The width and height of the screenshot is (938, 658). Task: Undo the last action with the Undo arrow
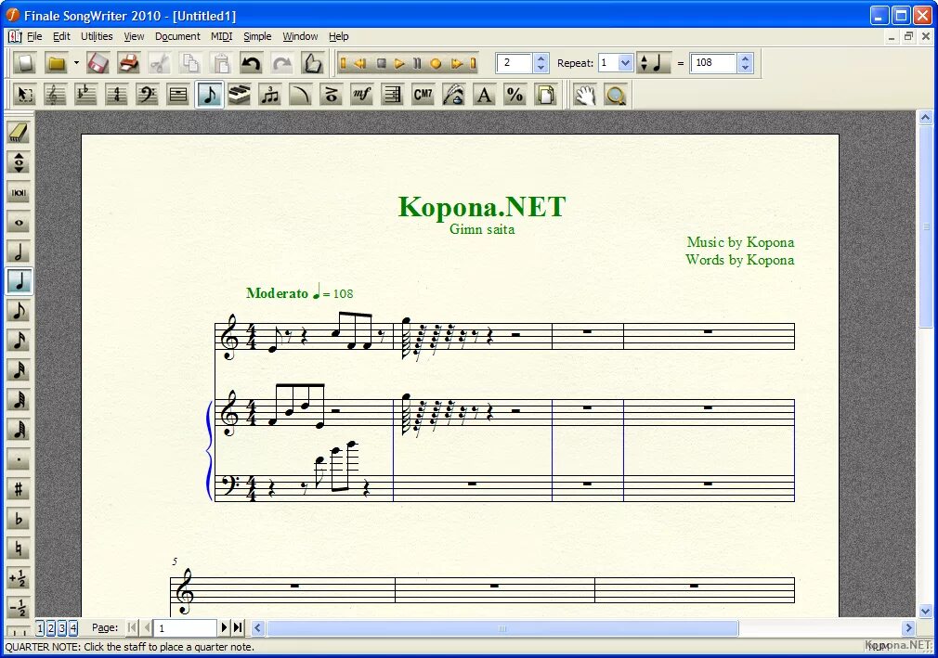coord(252,63)
